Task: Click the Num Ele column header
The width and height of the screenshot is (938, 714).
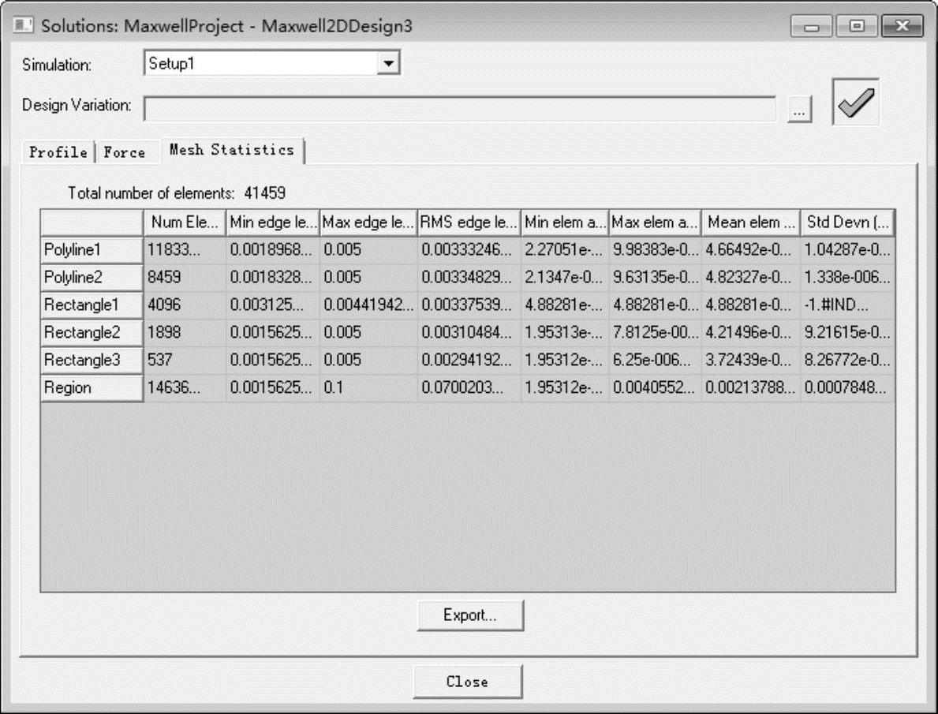Action: 185,222
